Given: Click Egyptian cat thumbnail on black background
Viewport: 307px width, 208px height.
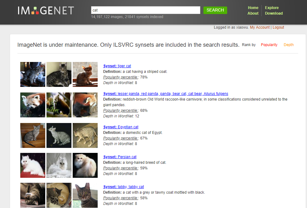Looking at the screenshot, I should (x=59, y=135).
